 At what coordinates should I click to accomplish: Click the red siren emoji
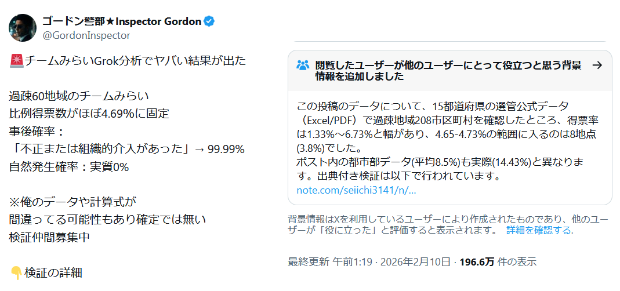click(x=16, y=60)
